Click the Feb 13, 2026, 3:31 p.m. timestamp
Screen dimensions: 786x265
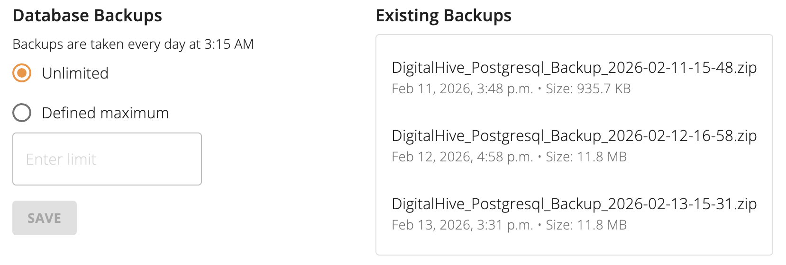click(x=462, y=225)
